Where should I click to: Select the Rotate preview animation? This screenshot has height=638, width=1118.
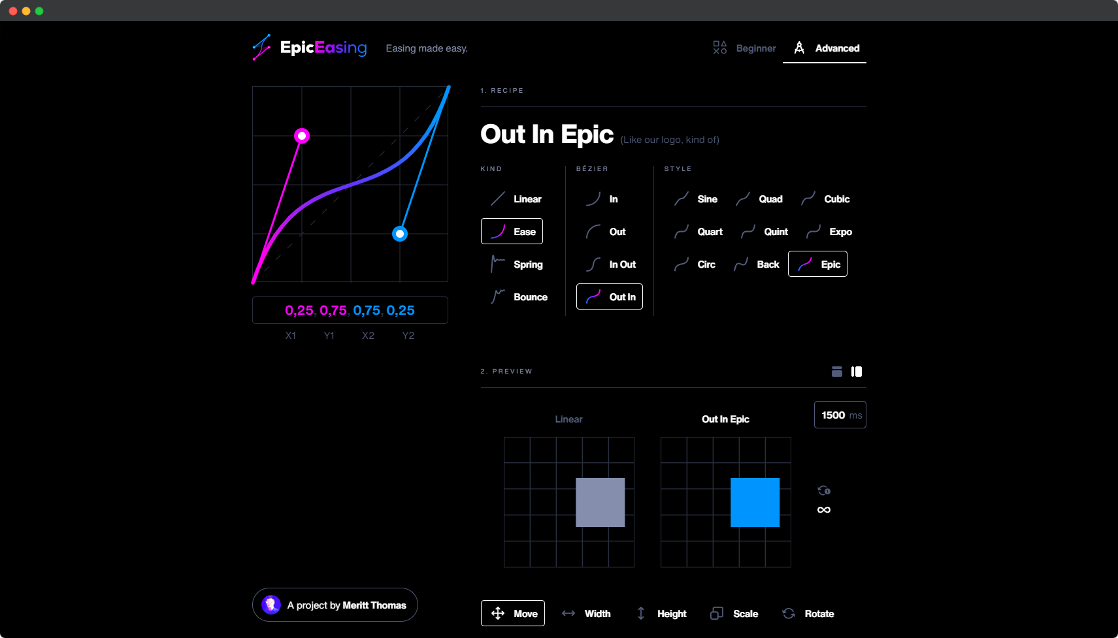(x=808, y=614)
